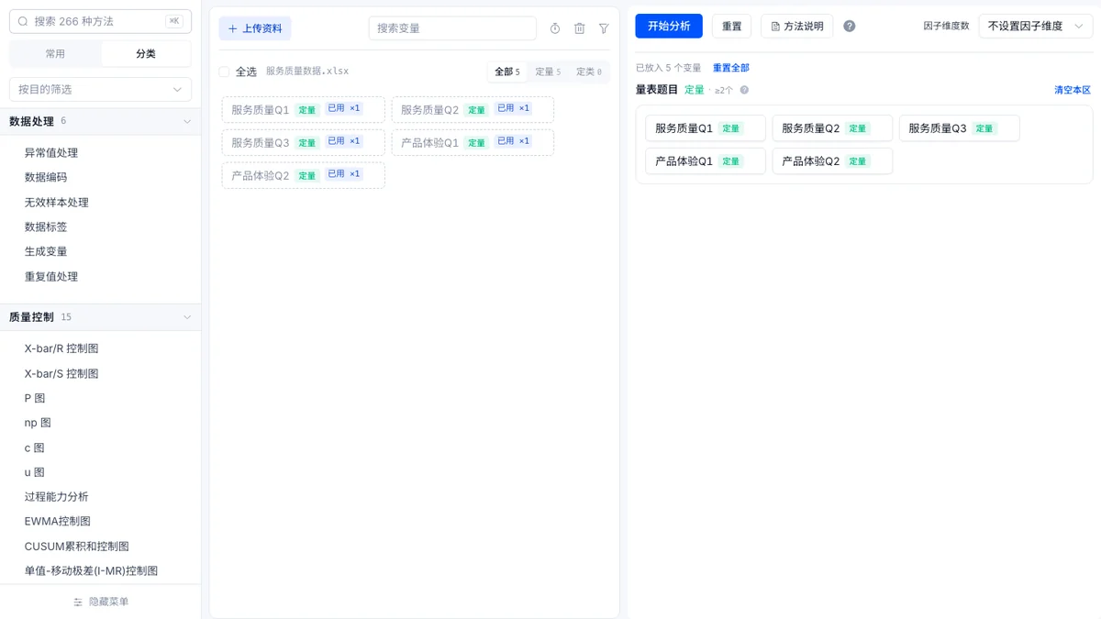The image size is (1101, 619).
Task: Select 过程能力分析 method
Action: (57, 497)
